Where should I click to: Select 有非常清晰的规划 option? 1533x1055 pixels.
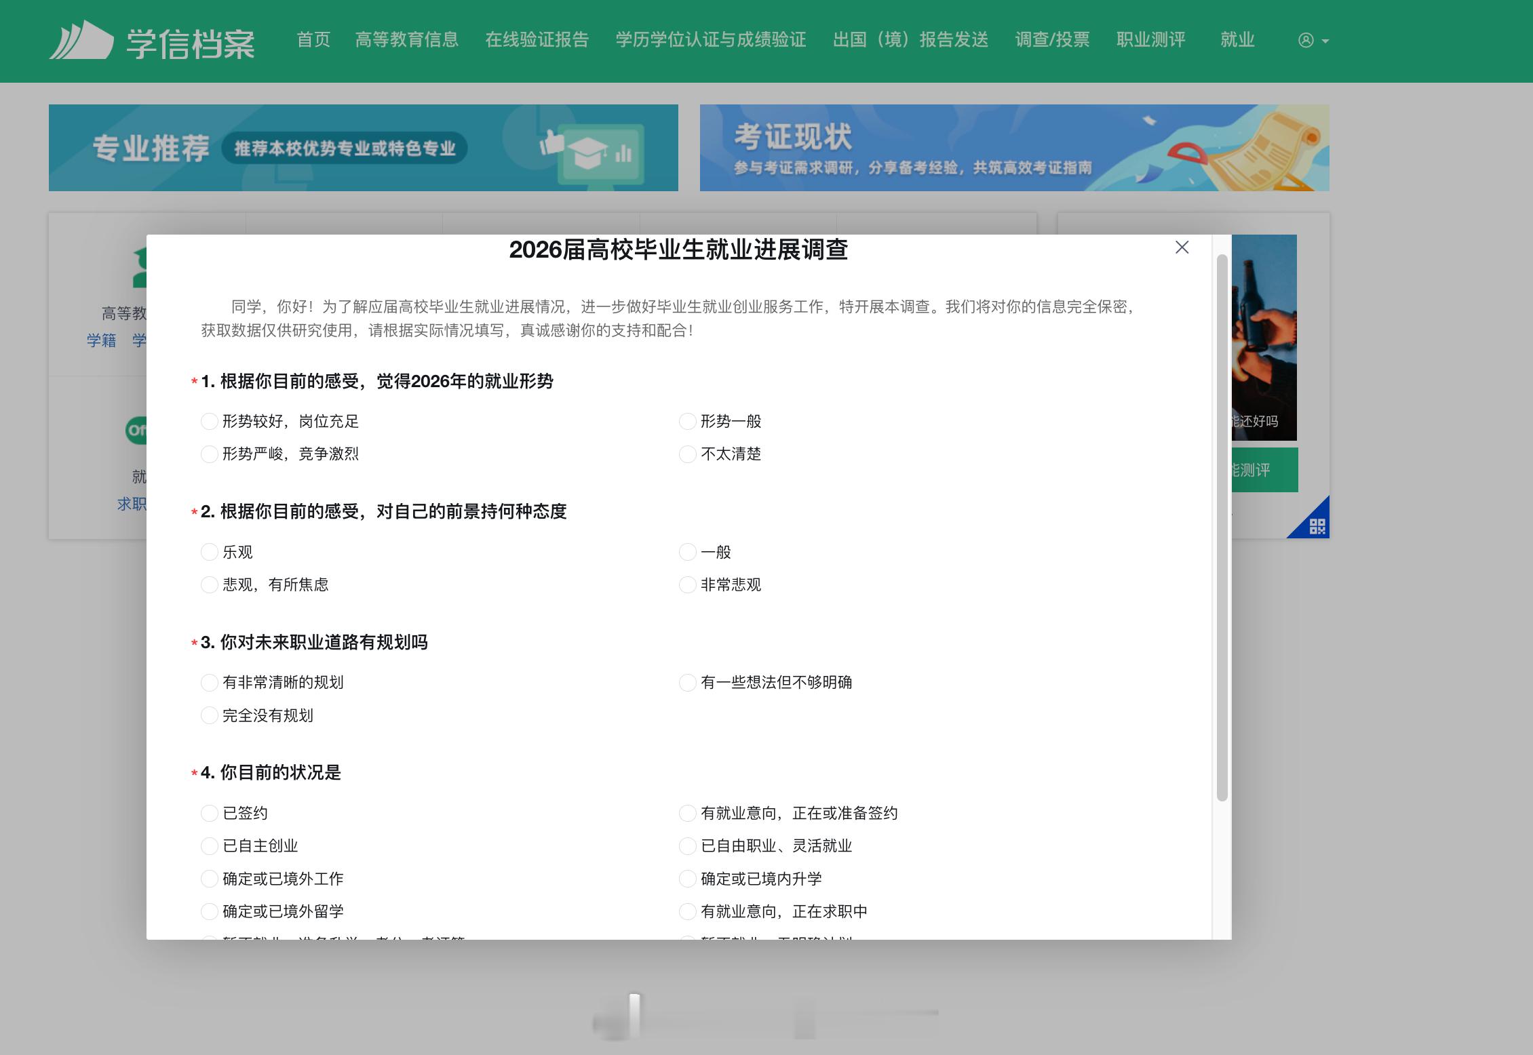tap(210, 682)
